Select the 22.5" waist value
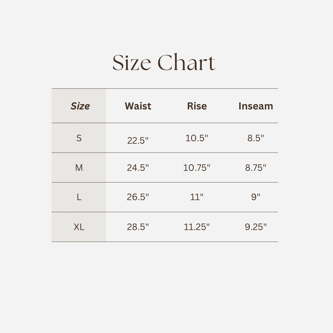This screenshot has width=333, height=333. tap(138, 141)
